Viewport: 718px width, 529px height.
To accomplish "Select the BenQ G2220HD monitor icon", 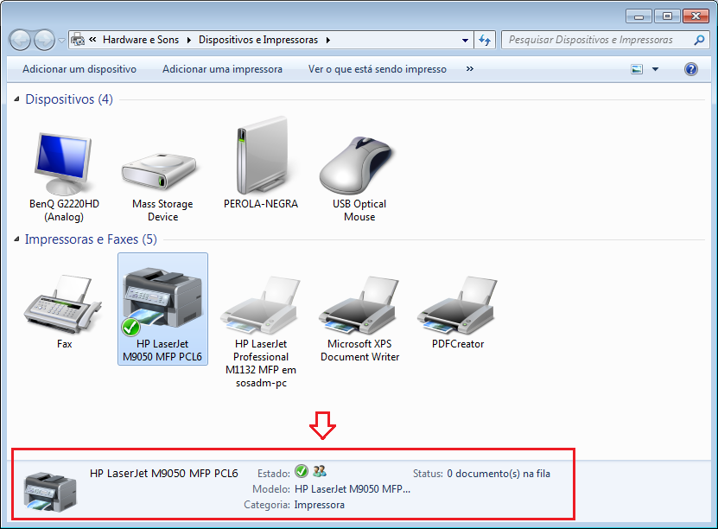I will coord(64,164).
